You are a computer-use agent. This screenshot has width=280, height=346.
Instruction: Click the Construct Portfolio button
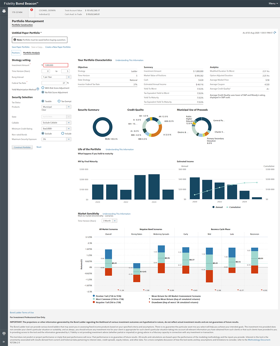[22, 147]
